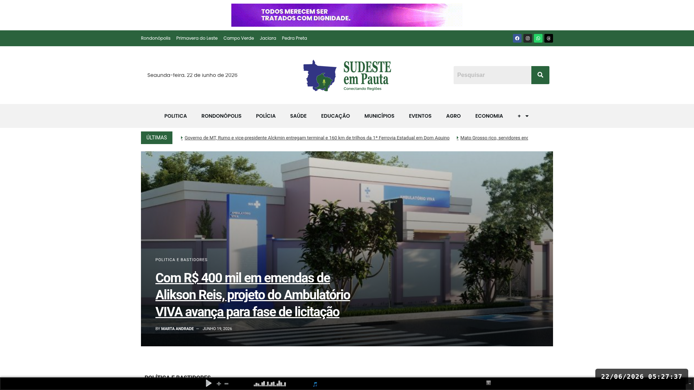Click the blue music note icon
Screen dimensions: 694x390
pyautogui.click(x=315, y=384)
